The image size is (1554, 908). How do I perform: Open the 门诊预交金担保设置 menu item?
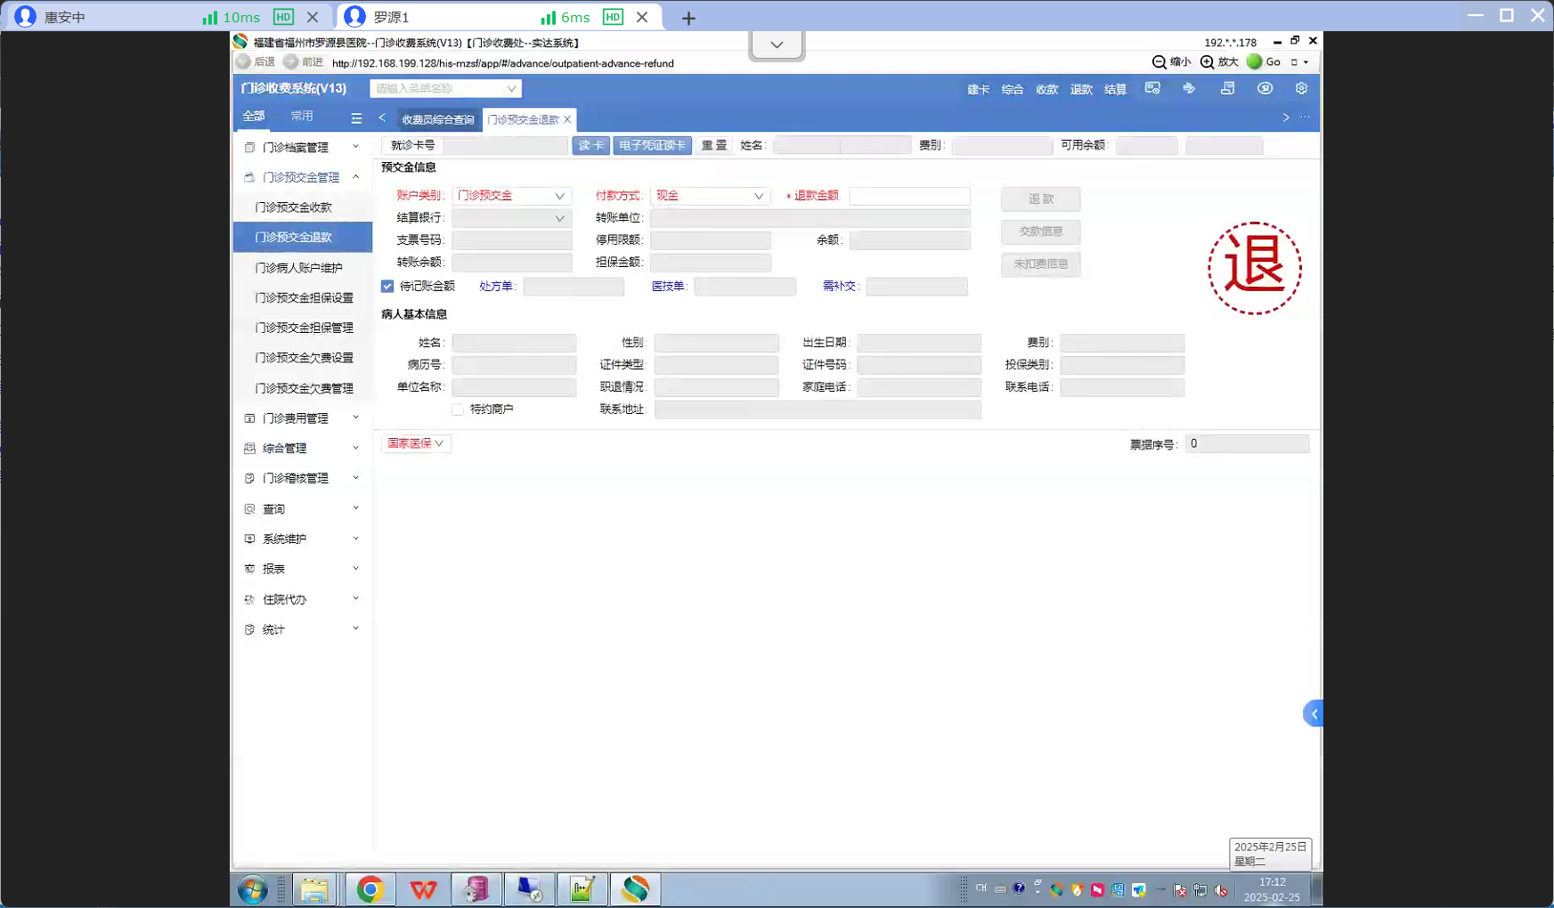[303, 298]
